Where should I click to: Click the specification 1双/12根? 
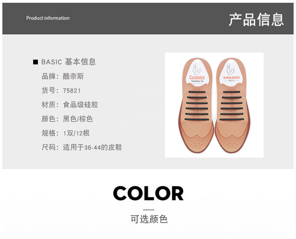click(76, 133)
